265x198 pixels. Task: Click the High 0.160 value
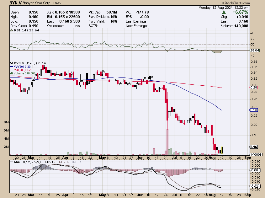coord(34,17)
